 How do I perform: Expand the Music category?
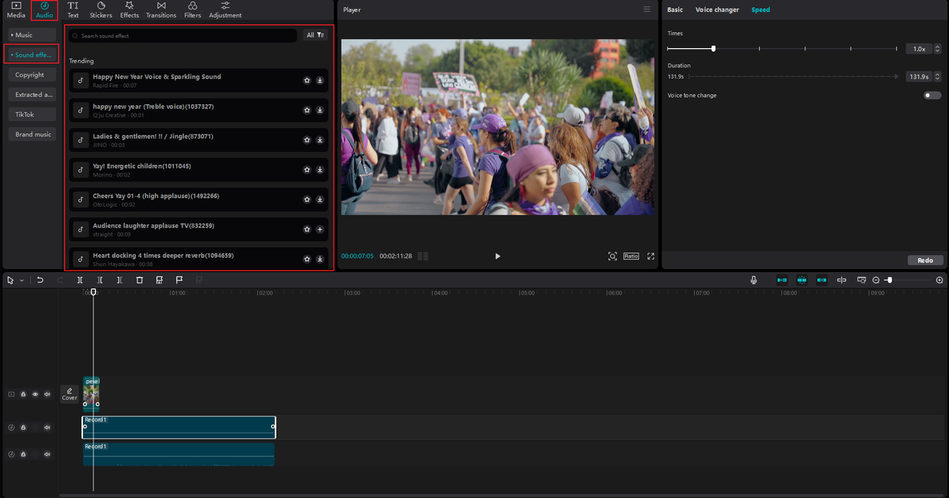coord(32,35)
